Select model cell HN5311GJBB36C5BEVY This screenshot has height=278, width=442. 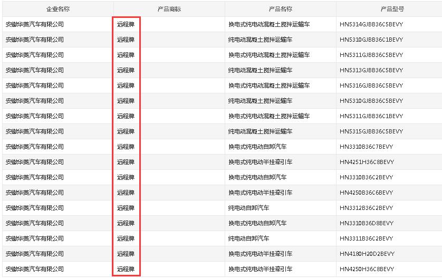[x=371, y=55]
